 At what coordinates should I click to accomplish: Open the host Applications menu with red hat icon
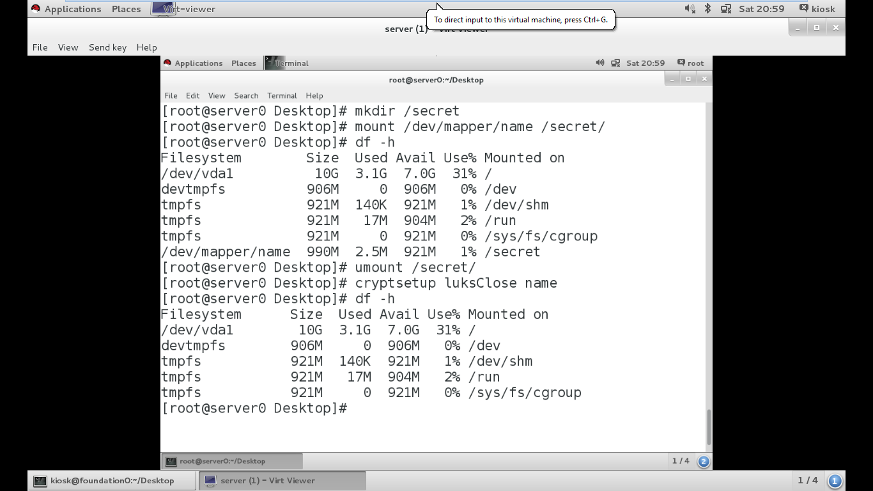pos(66,9)
